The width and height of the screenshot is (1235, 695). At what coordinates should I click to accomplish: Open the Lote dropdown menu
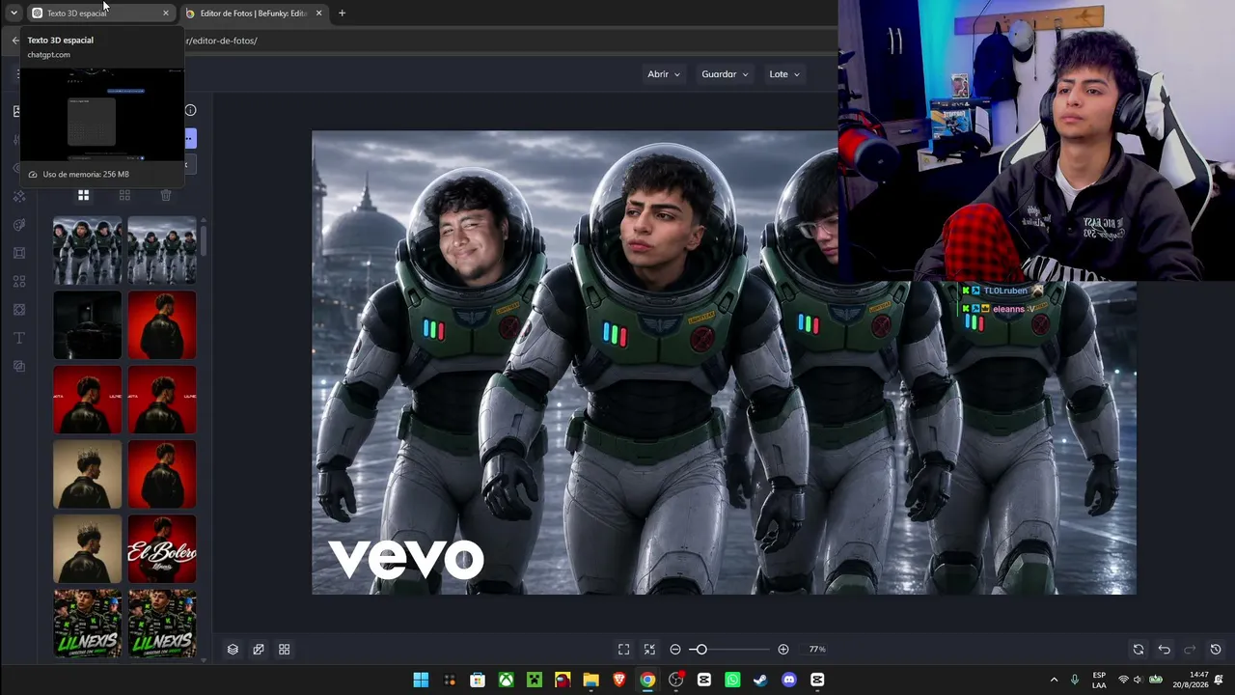[784, 74]
